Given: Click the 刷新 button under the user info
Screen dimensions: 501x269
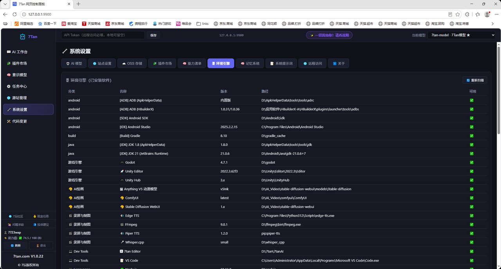Looking at the screenshot, I should pyautogui.click(x=16, y=246).
